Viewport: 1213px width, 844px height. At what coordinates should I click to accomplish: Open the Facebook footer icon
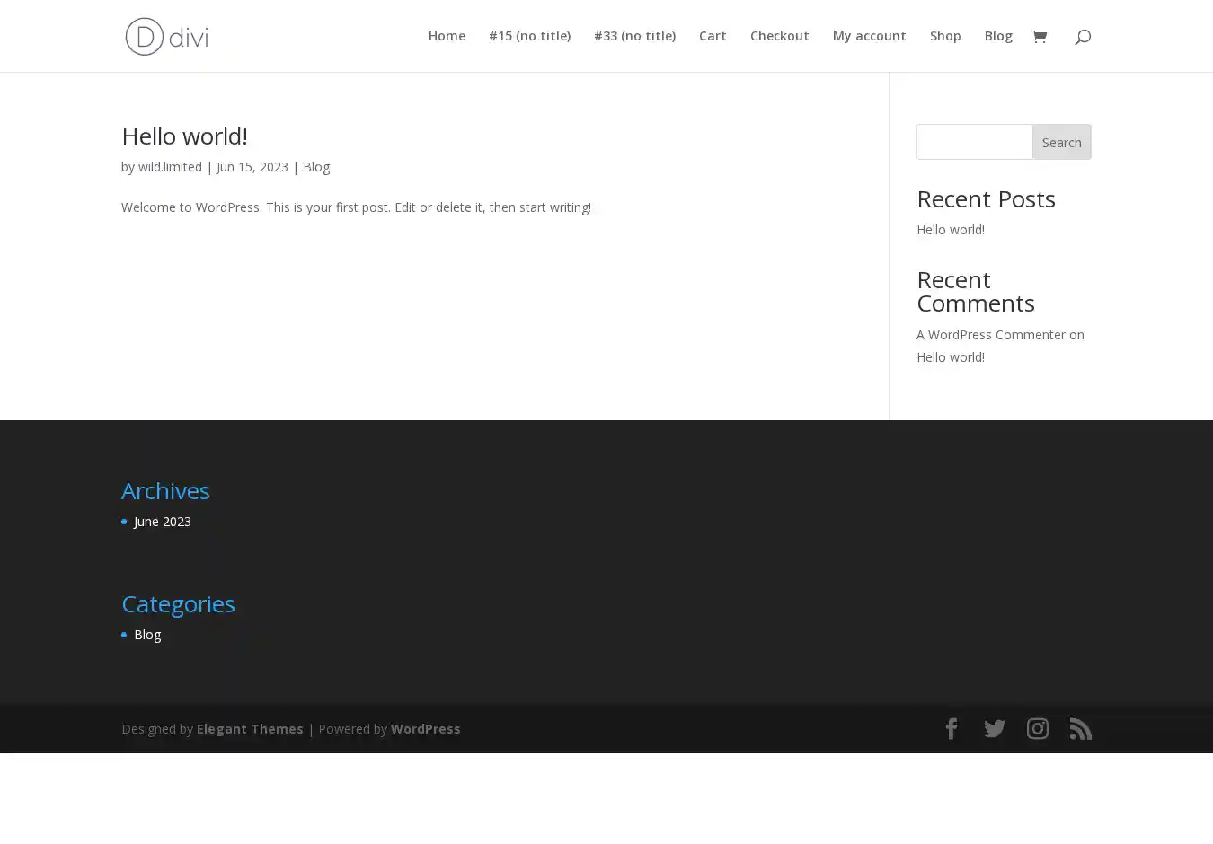click(x=952, y=729)
